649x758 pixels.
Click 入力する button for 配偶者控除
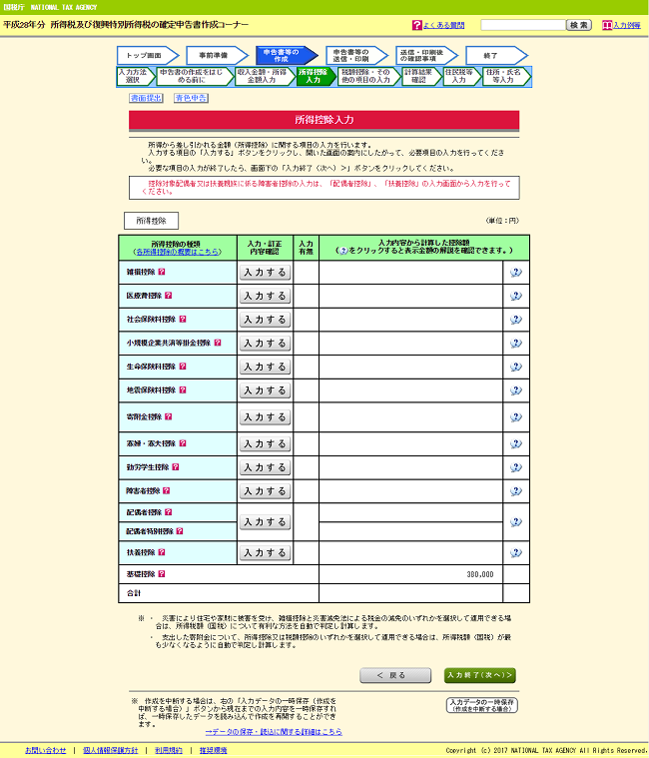point(266,522)
